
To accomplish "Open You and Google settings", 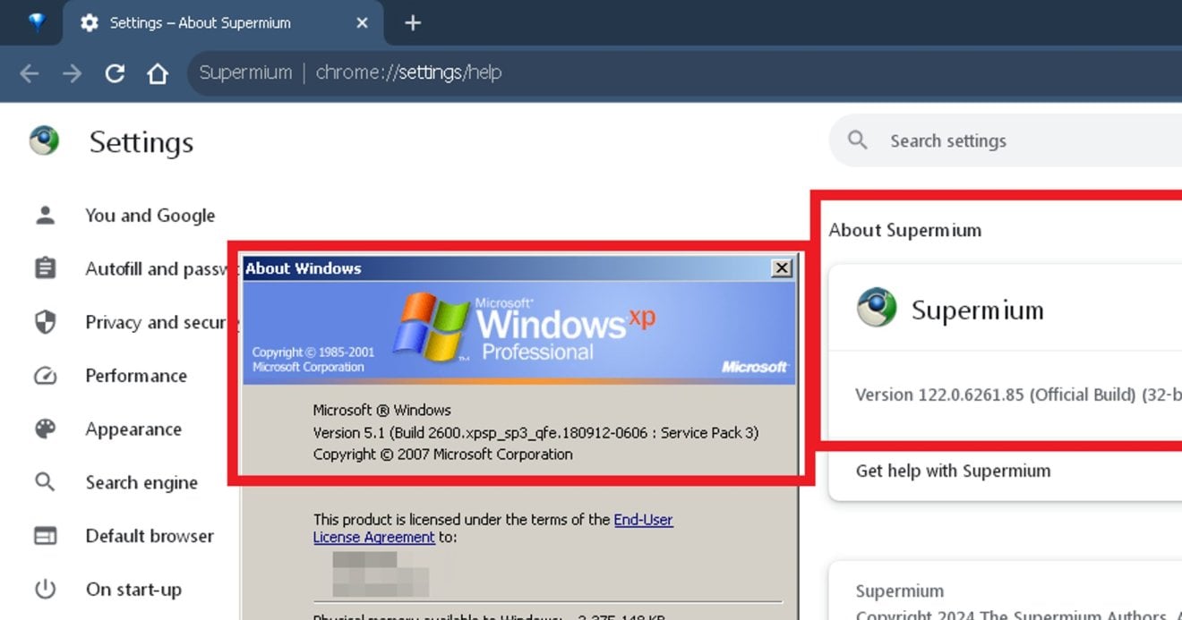I will [150, 216].
